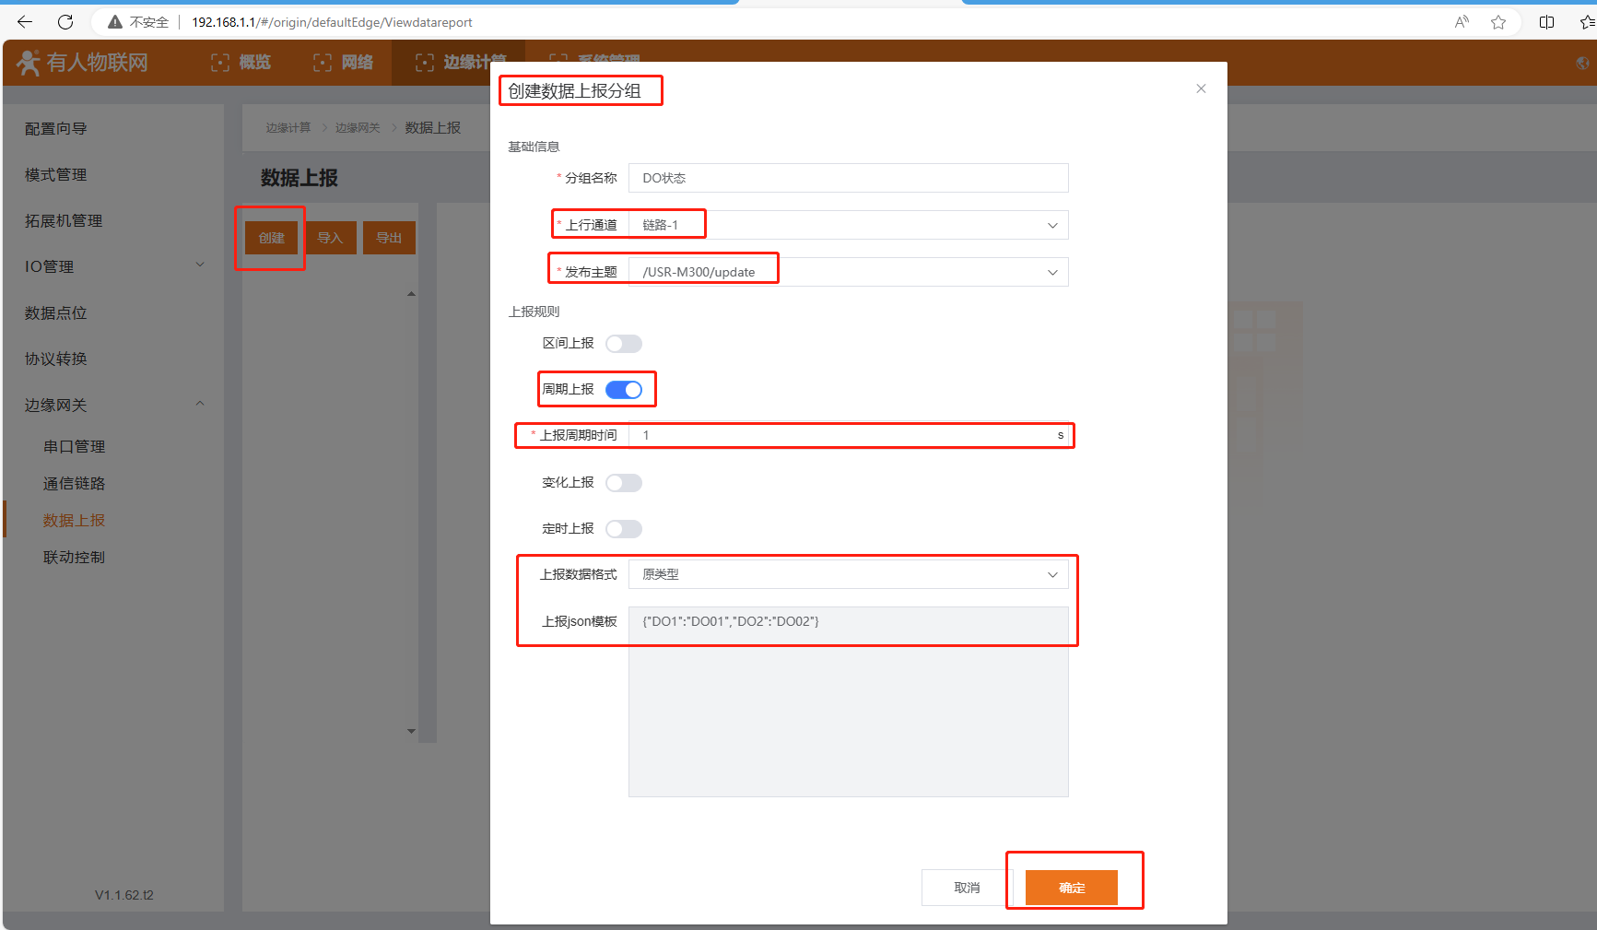Image resolution: width=1597 pixels, height=930 pixels.
Task: Open 通信链路 in the sidebar menu
Action: pyautogui.click(x=74, y=484)
